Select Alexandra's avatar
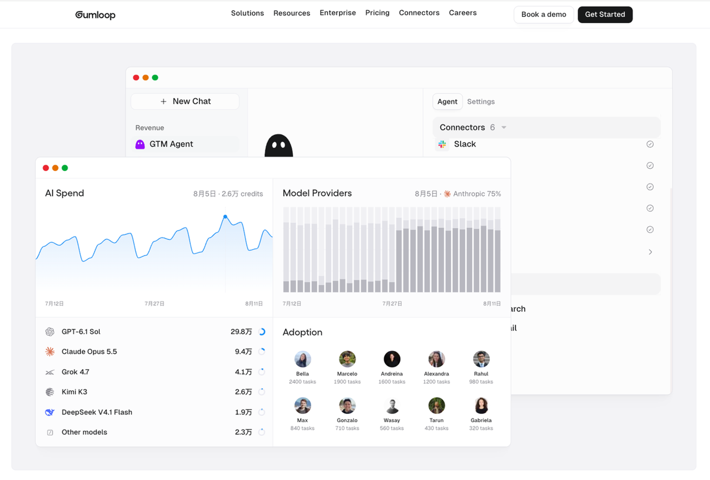The height and width of the screenshot is (480, 710). point(437,359)
